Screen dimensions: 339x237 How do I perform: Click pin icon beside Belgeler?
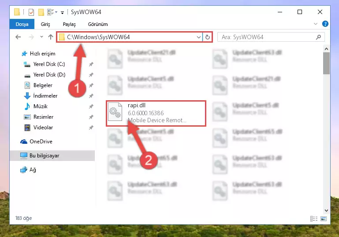tap(91, 85)
